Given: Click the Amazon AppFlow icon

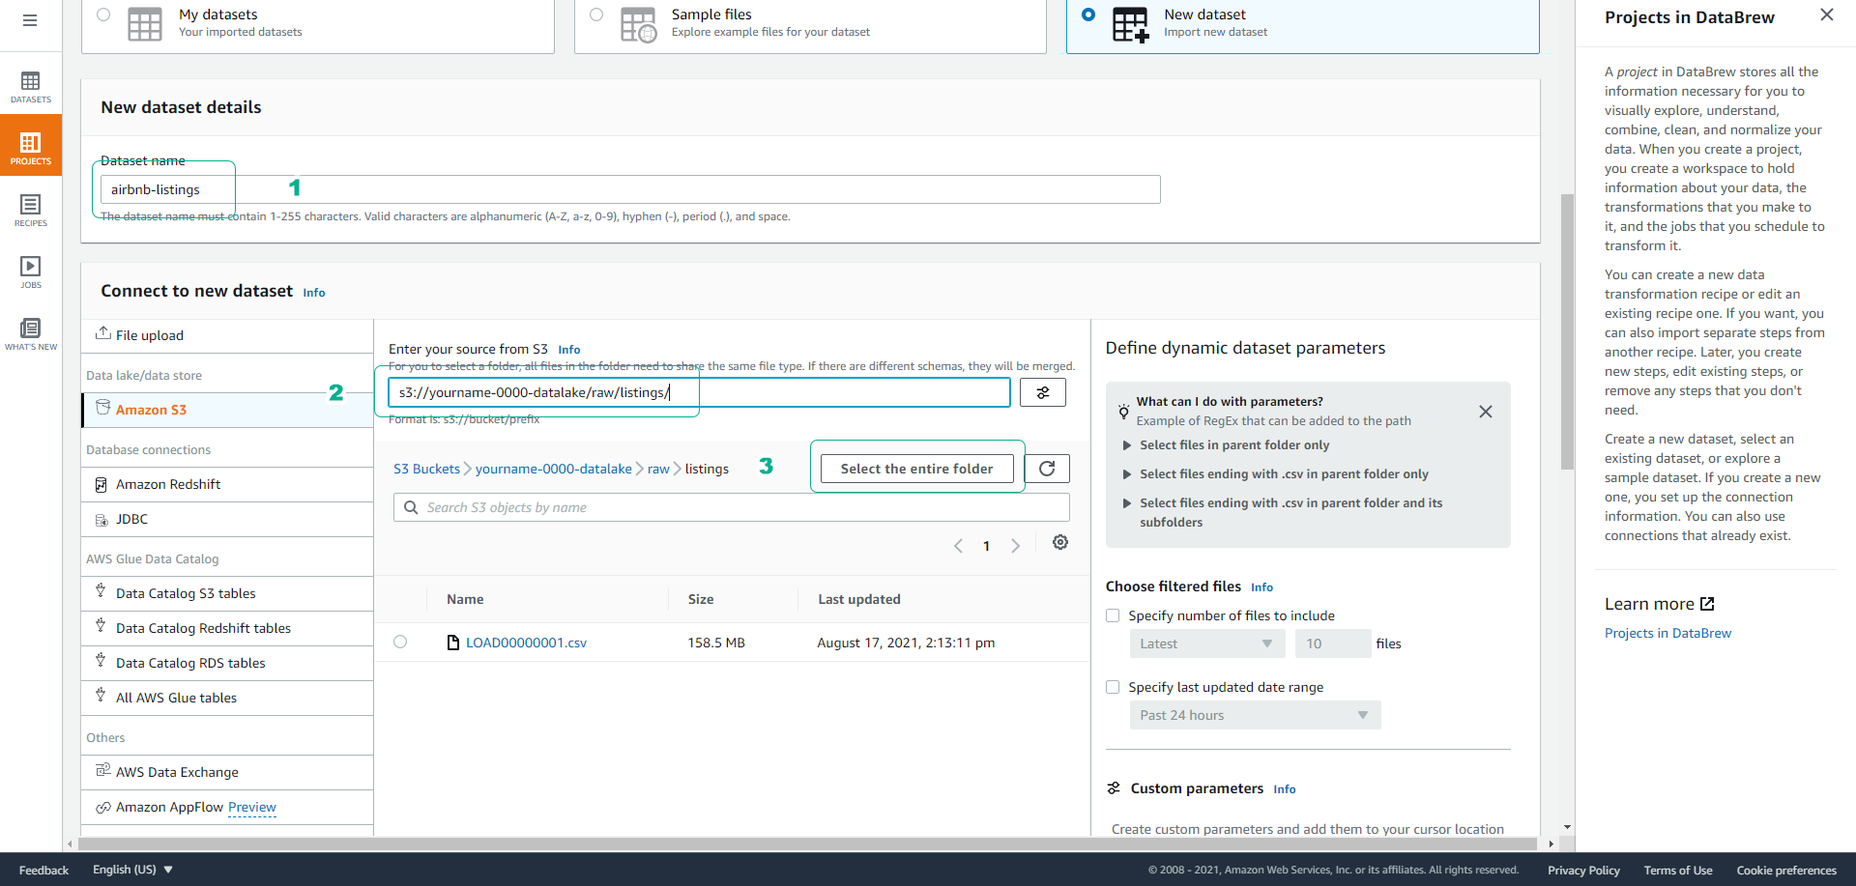Looking at the screenshot, I should pyautogui.click(x=102, y=807).
